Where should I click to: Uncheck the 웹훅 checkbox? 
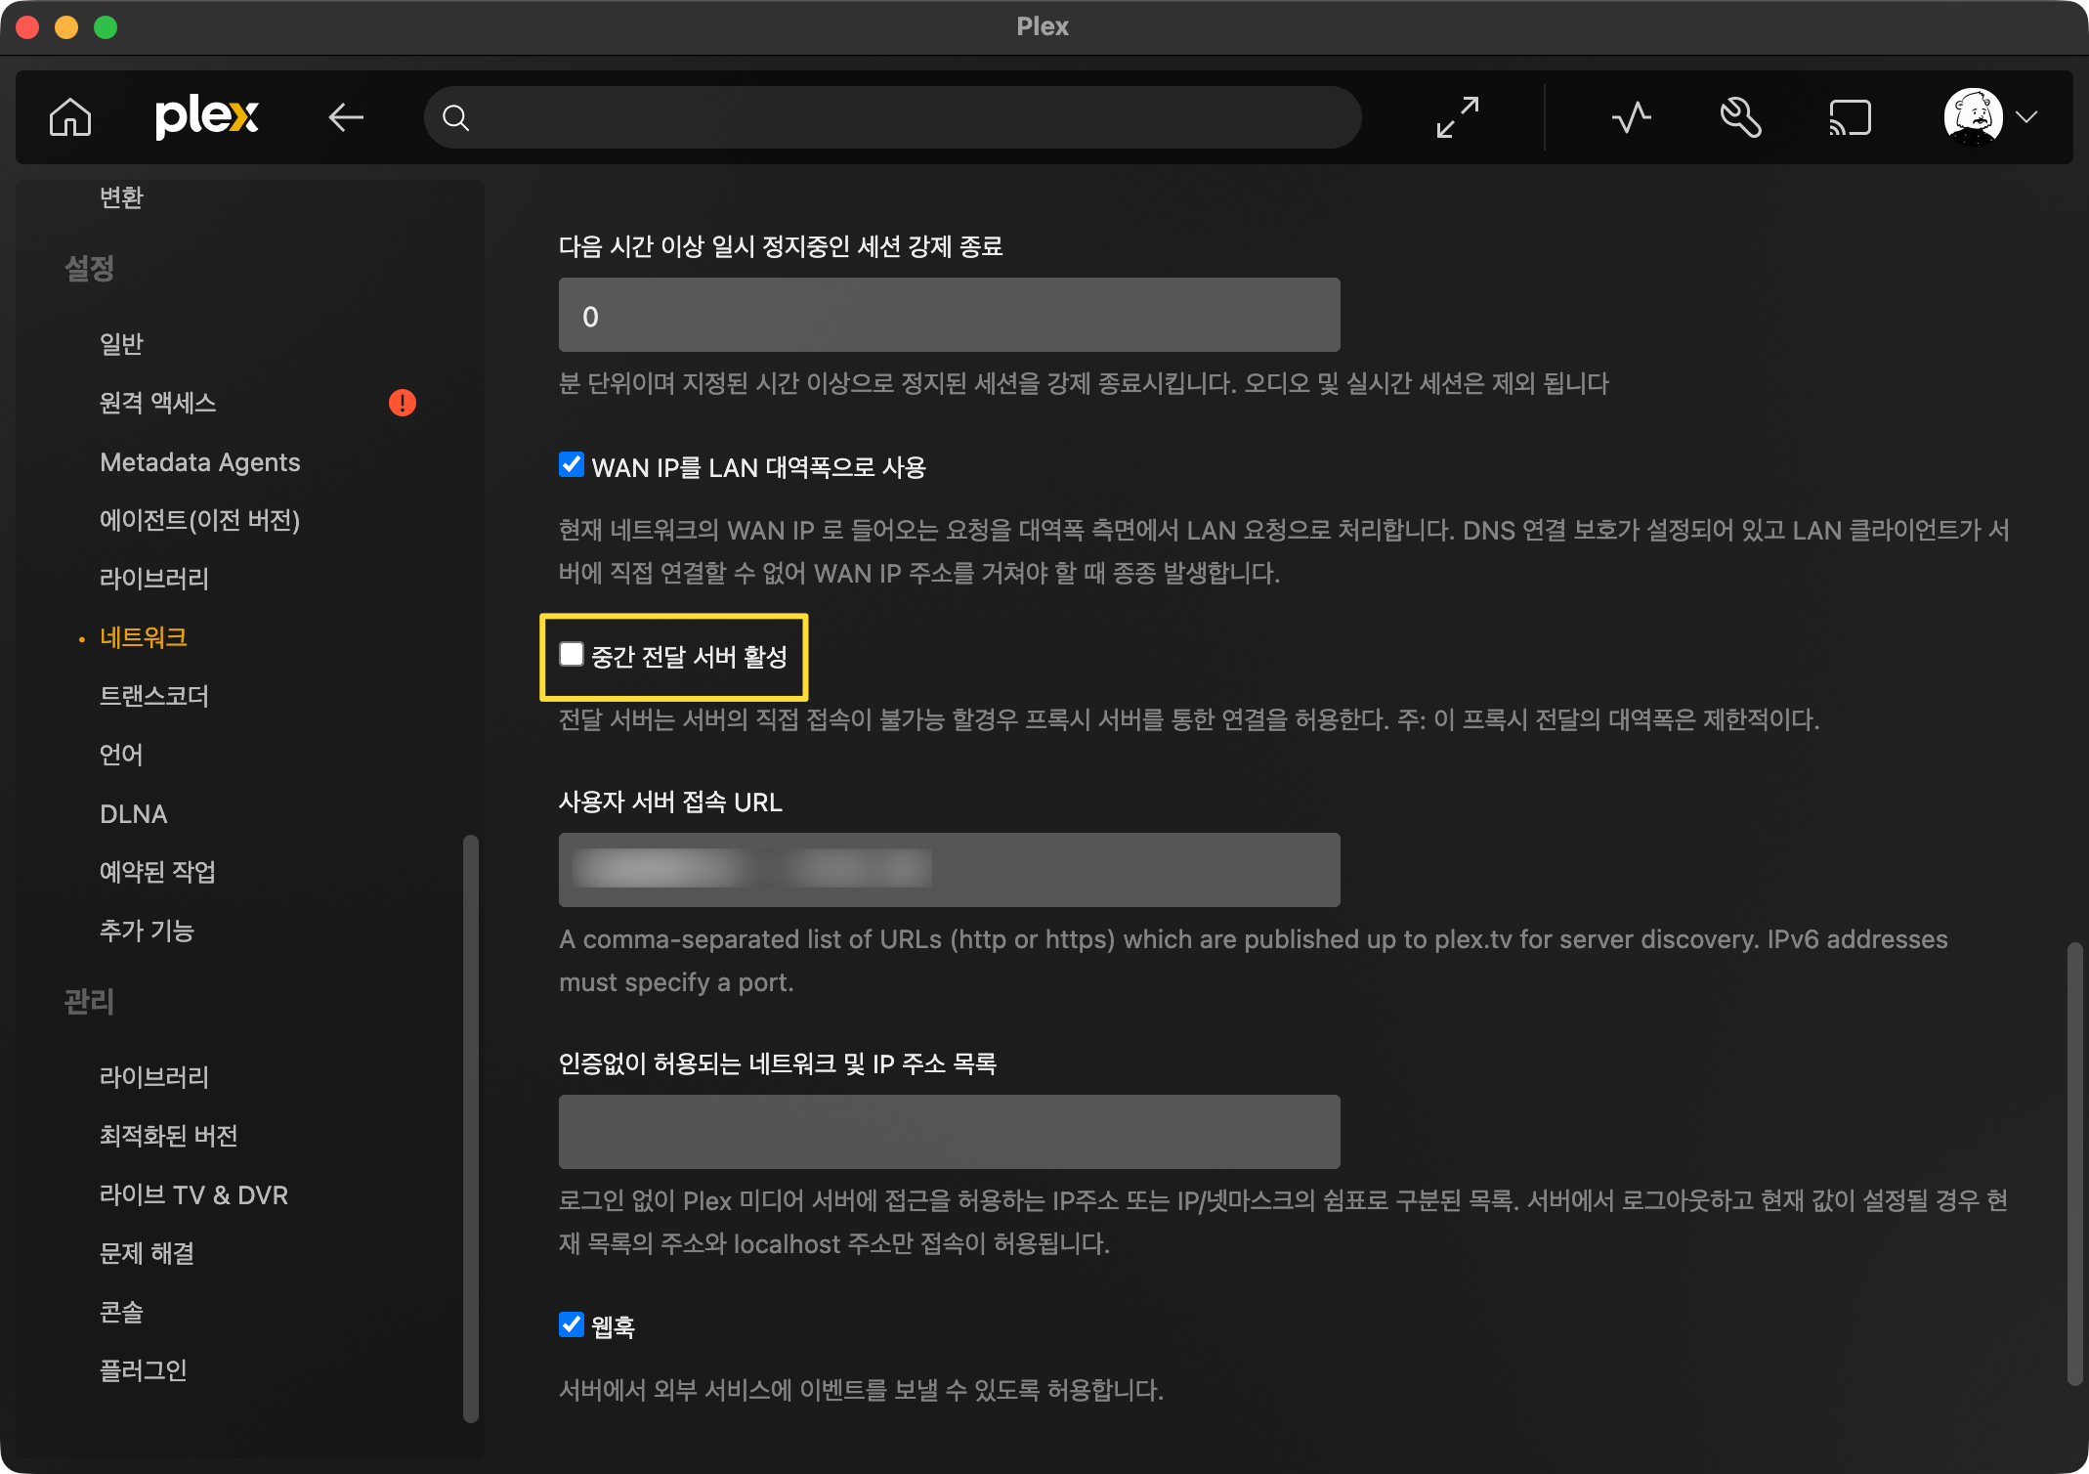coord(572,1324)
